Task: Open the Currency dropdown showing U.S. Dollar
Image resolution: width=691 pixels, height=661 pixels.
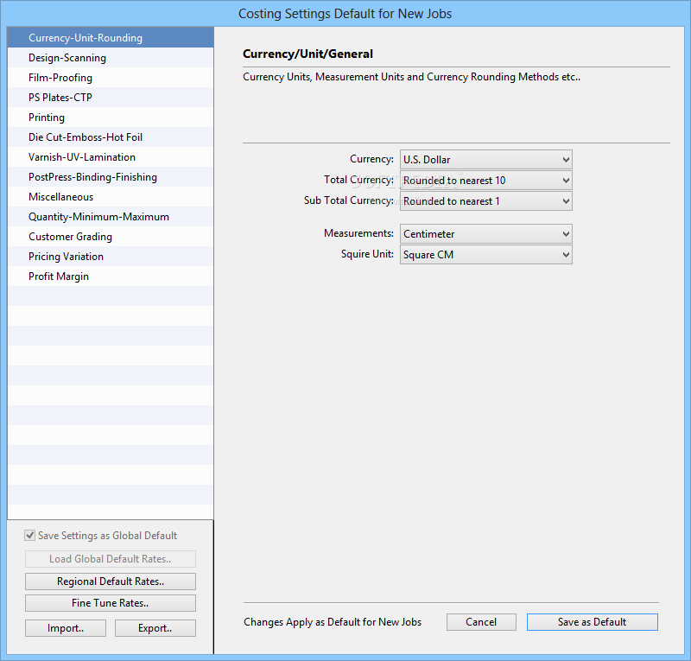Action: pos(486,160)
